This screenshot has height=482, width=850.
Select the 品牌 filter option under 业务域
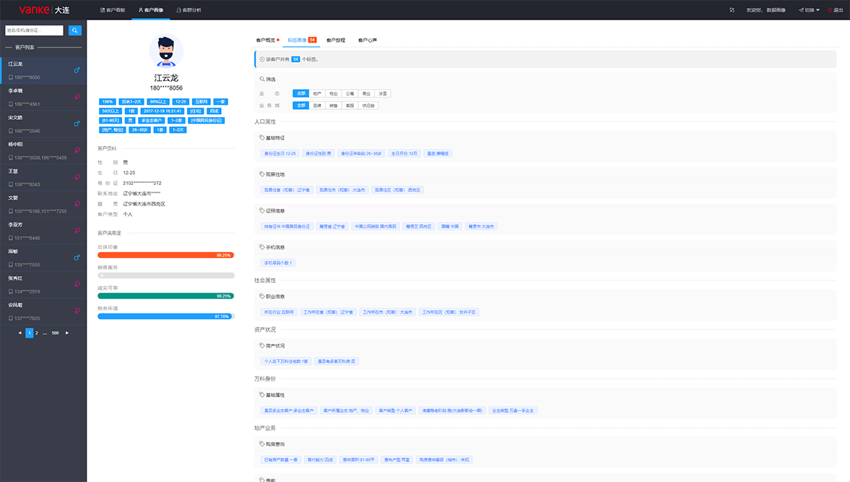coord(317,106)
